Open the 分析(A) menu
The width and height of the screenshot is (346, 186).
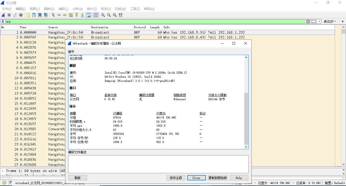tap(78, 9)
